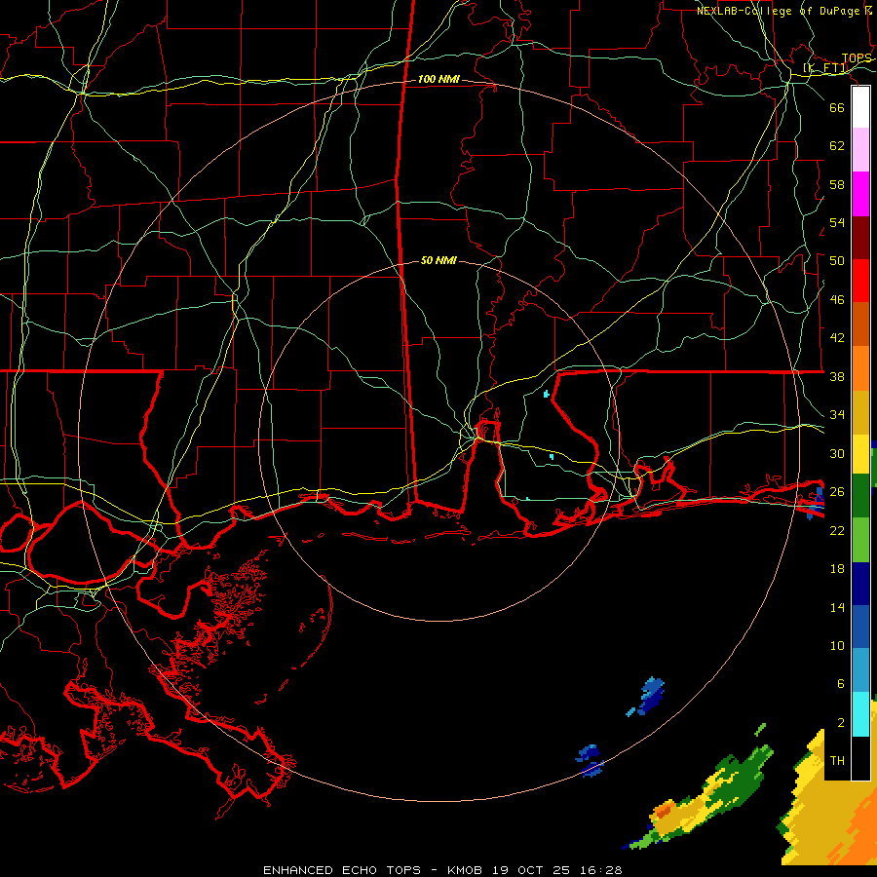
Task: Click the "10" legend value
Action: pyautogui.click(x=837, y=645)
